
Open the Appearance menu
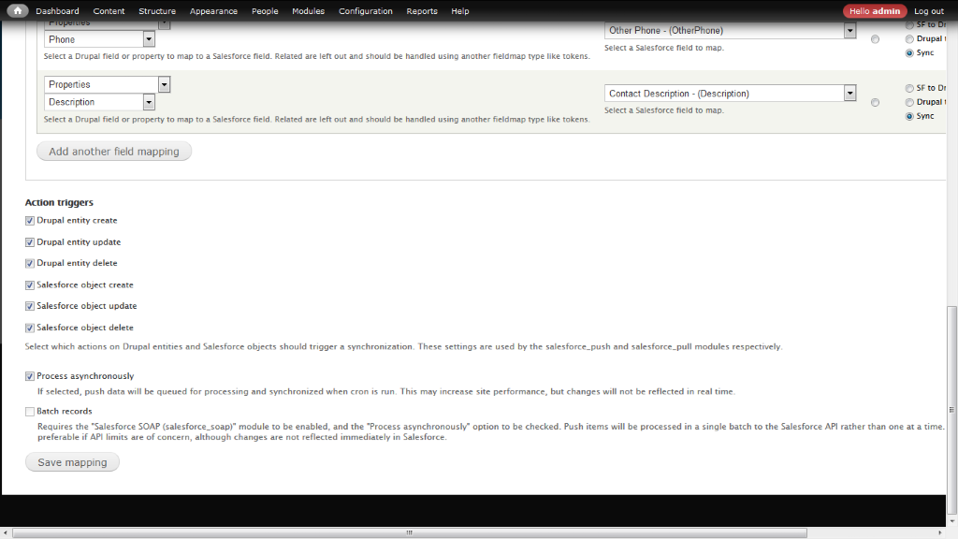(x=213, y=11)
